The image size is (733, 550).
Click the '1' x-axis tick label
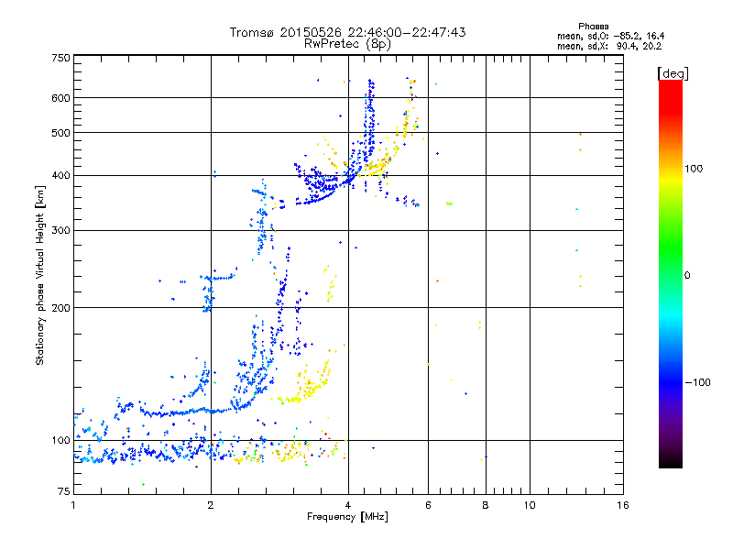pyautogui.click(x=73, y=505)
